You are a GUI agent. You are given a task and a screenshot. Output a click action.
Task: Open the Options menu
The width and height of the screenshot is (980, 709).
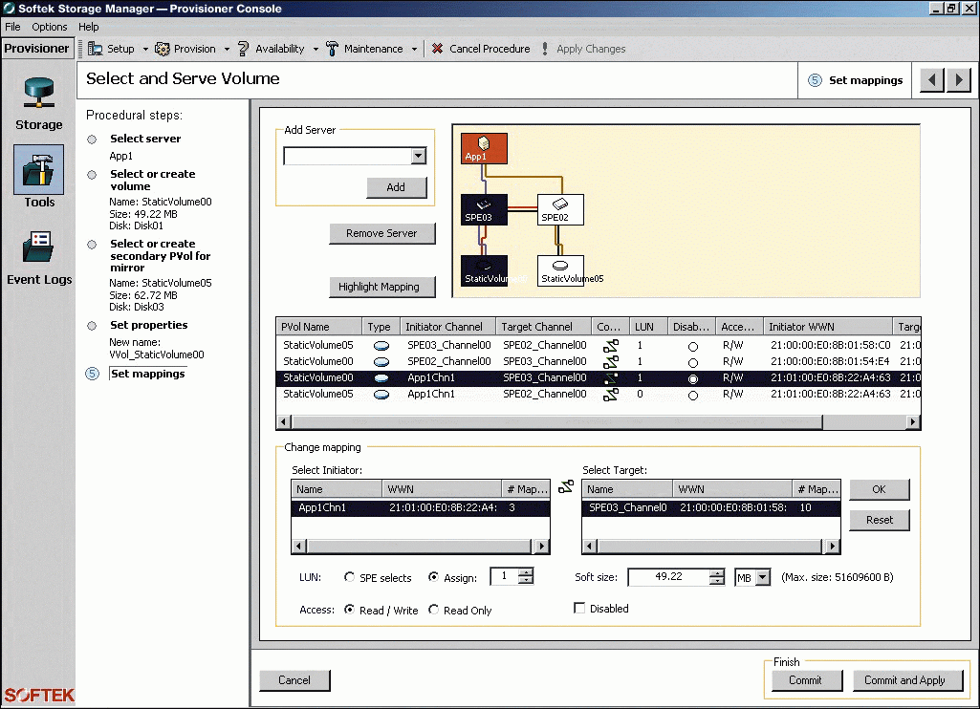50,27
